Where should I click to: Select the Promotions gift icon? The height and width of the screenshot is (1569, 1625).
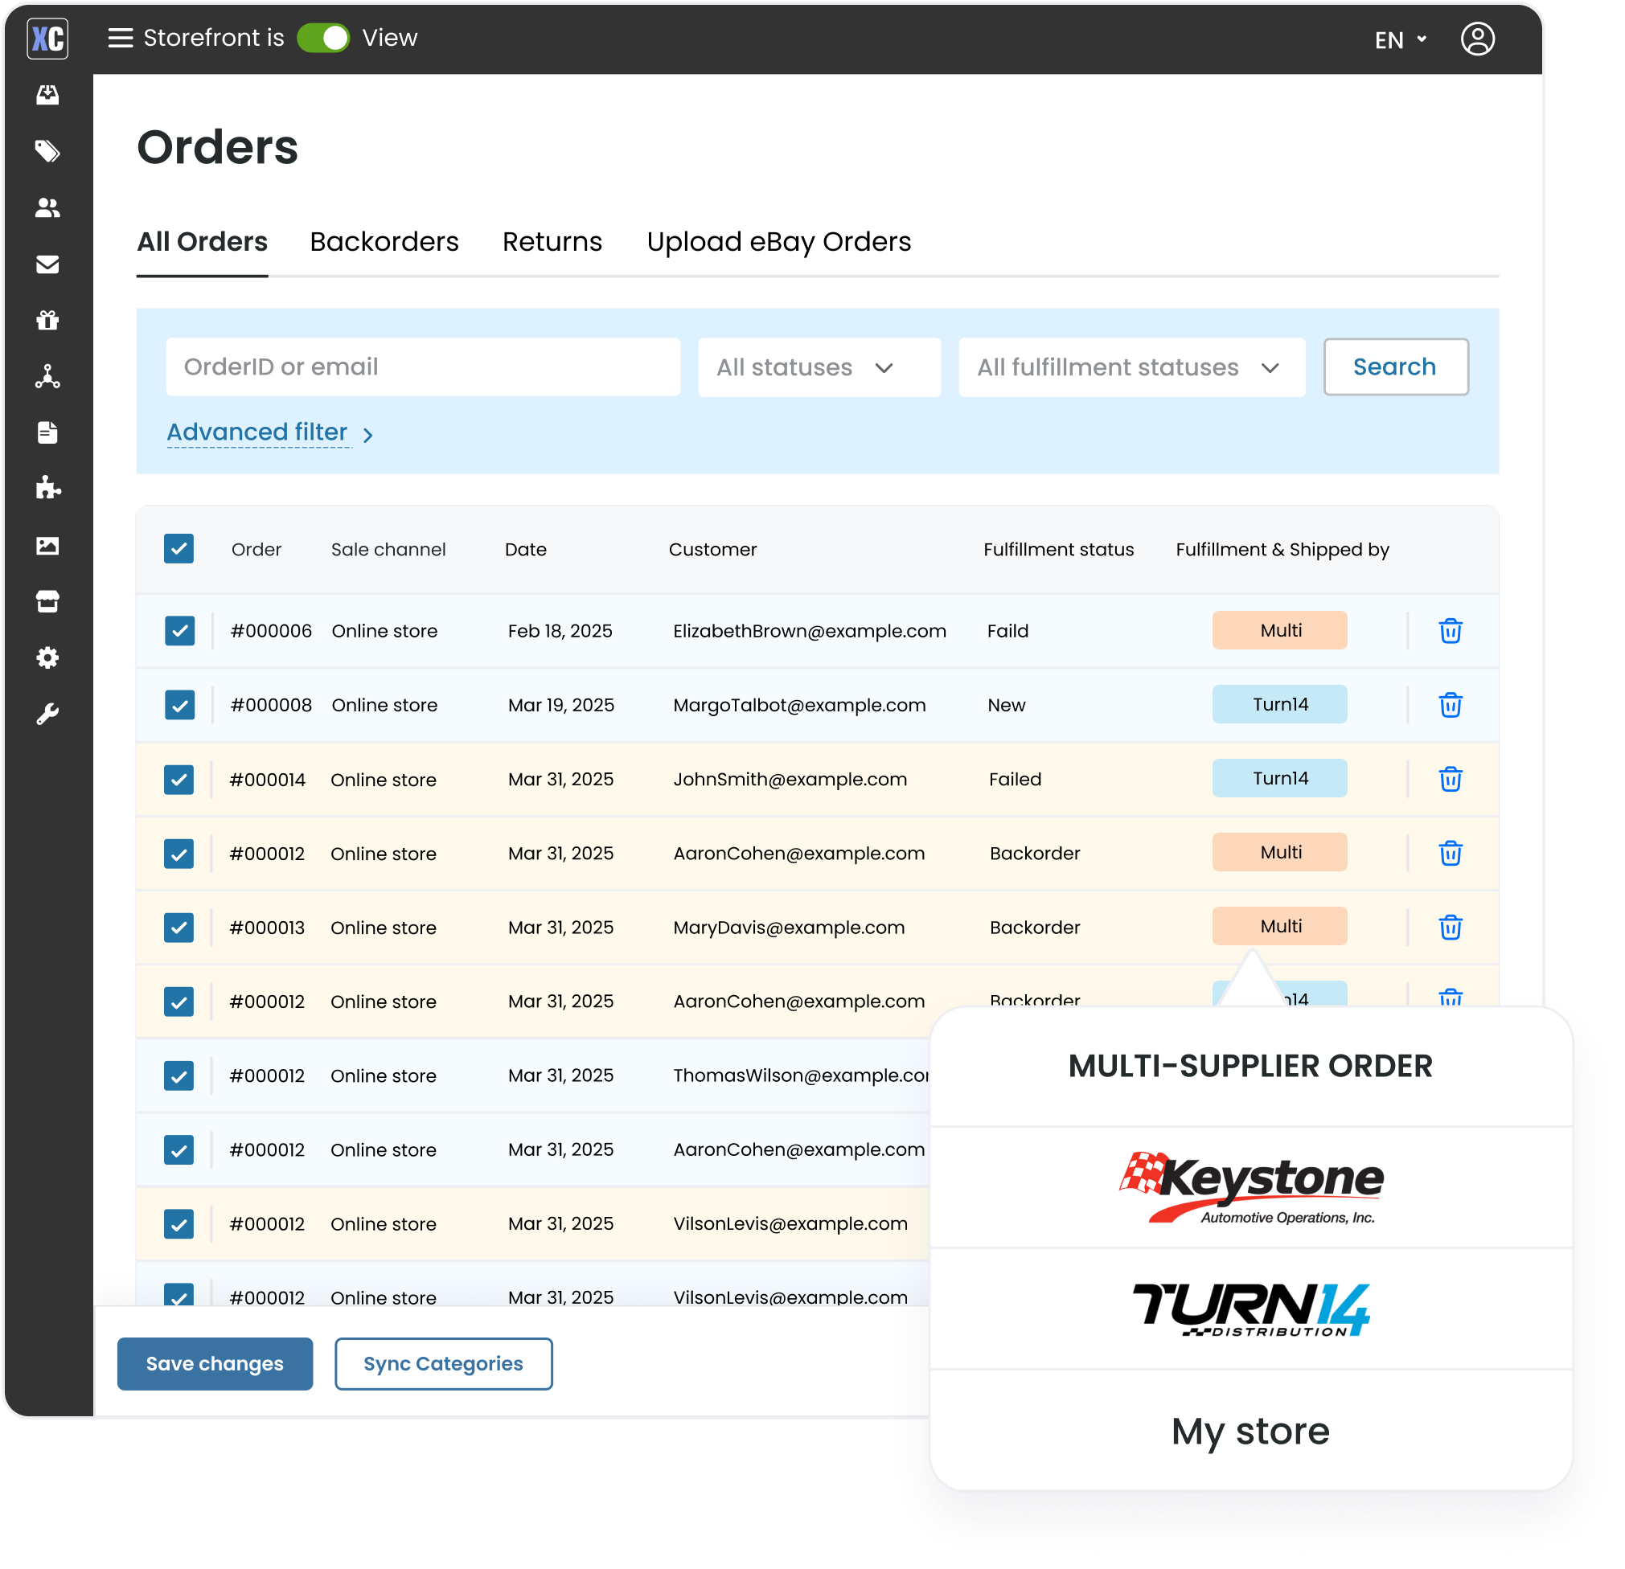pyautogui.click(x=48, y=320)
